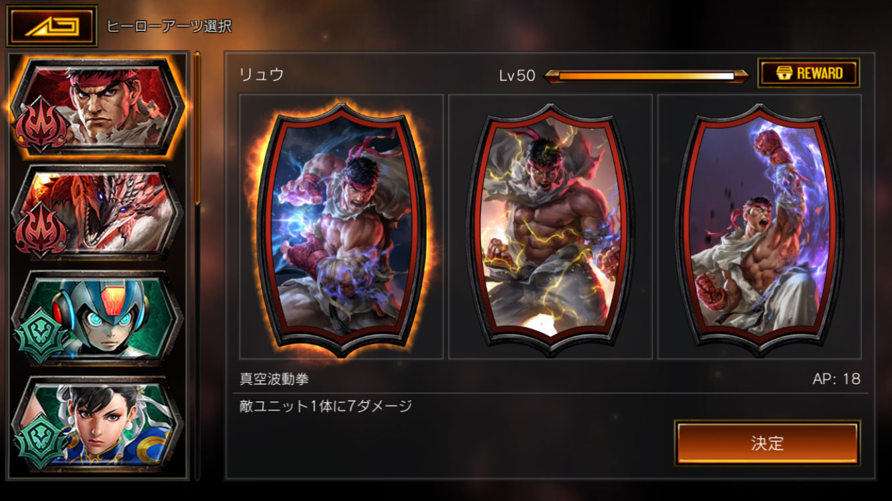The width and height of the screenshot is (892, 501).
Task: Select the yellow lightning Ryu art card
Action: tap(550, 226)
